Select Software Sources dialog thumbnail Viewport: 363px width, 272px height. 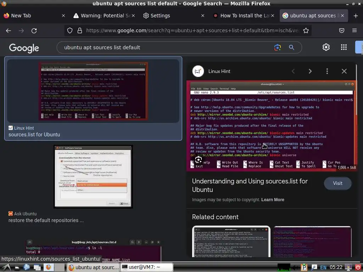coord(93,177)
